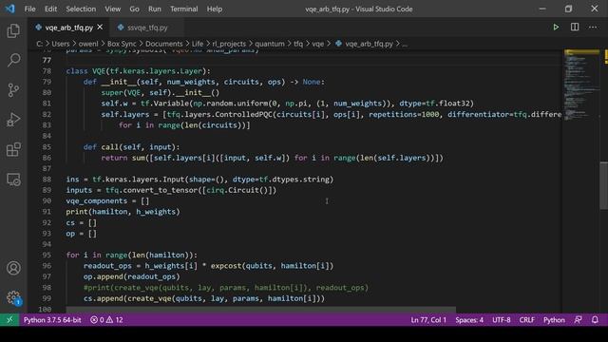
Task: Select Python 3.7.5 64-bit interpreter
Action: tap(52, 320)
